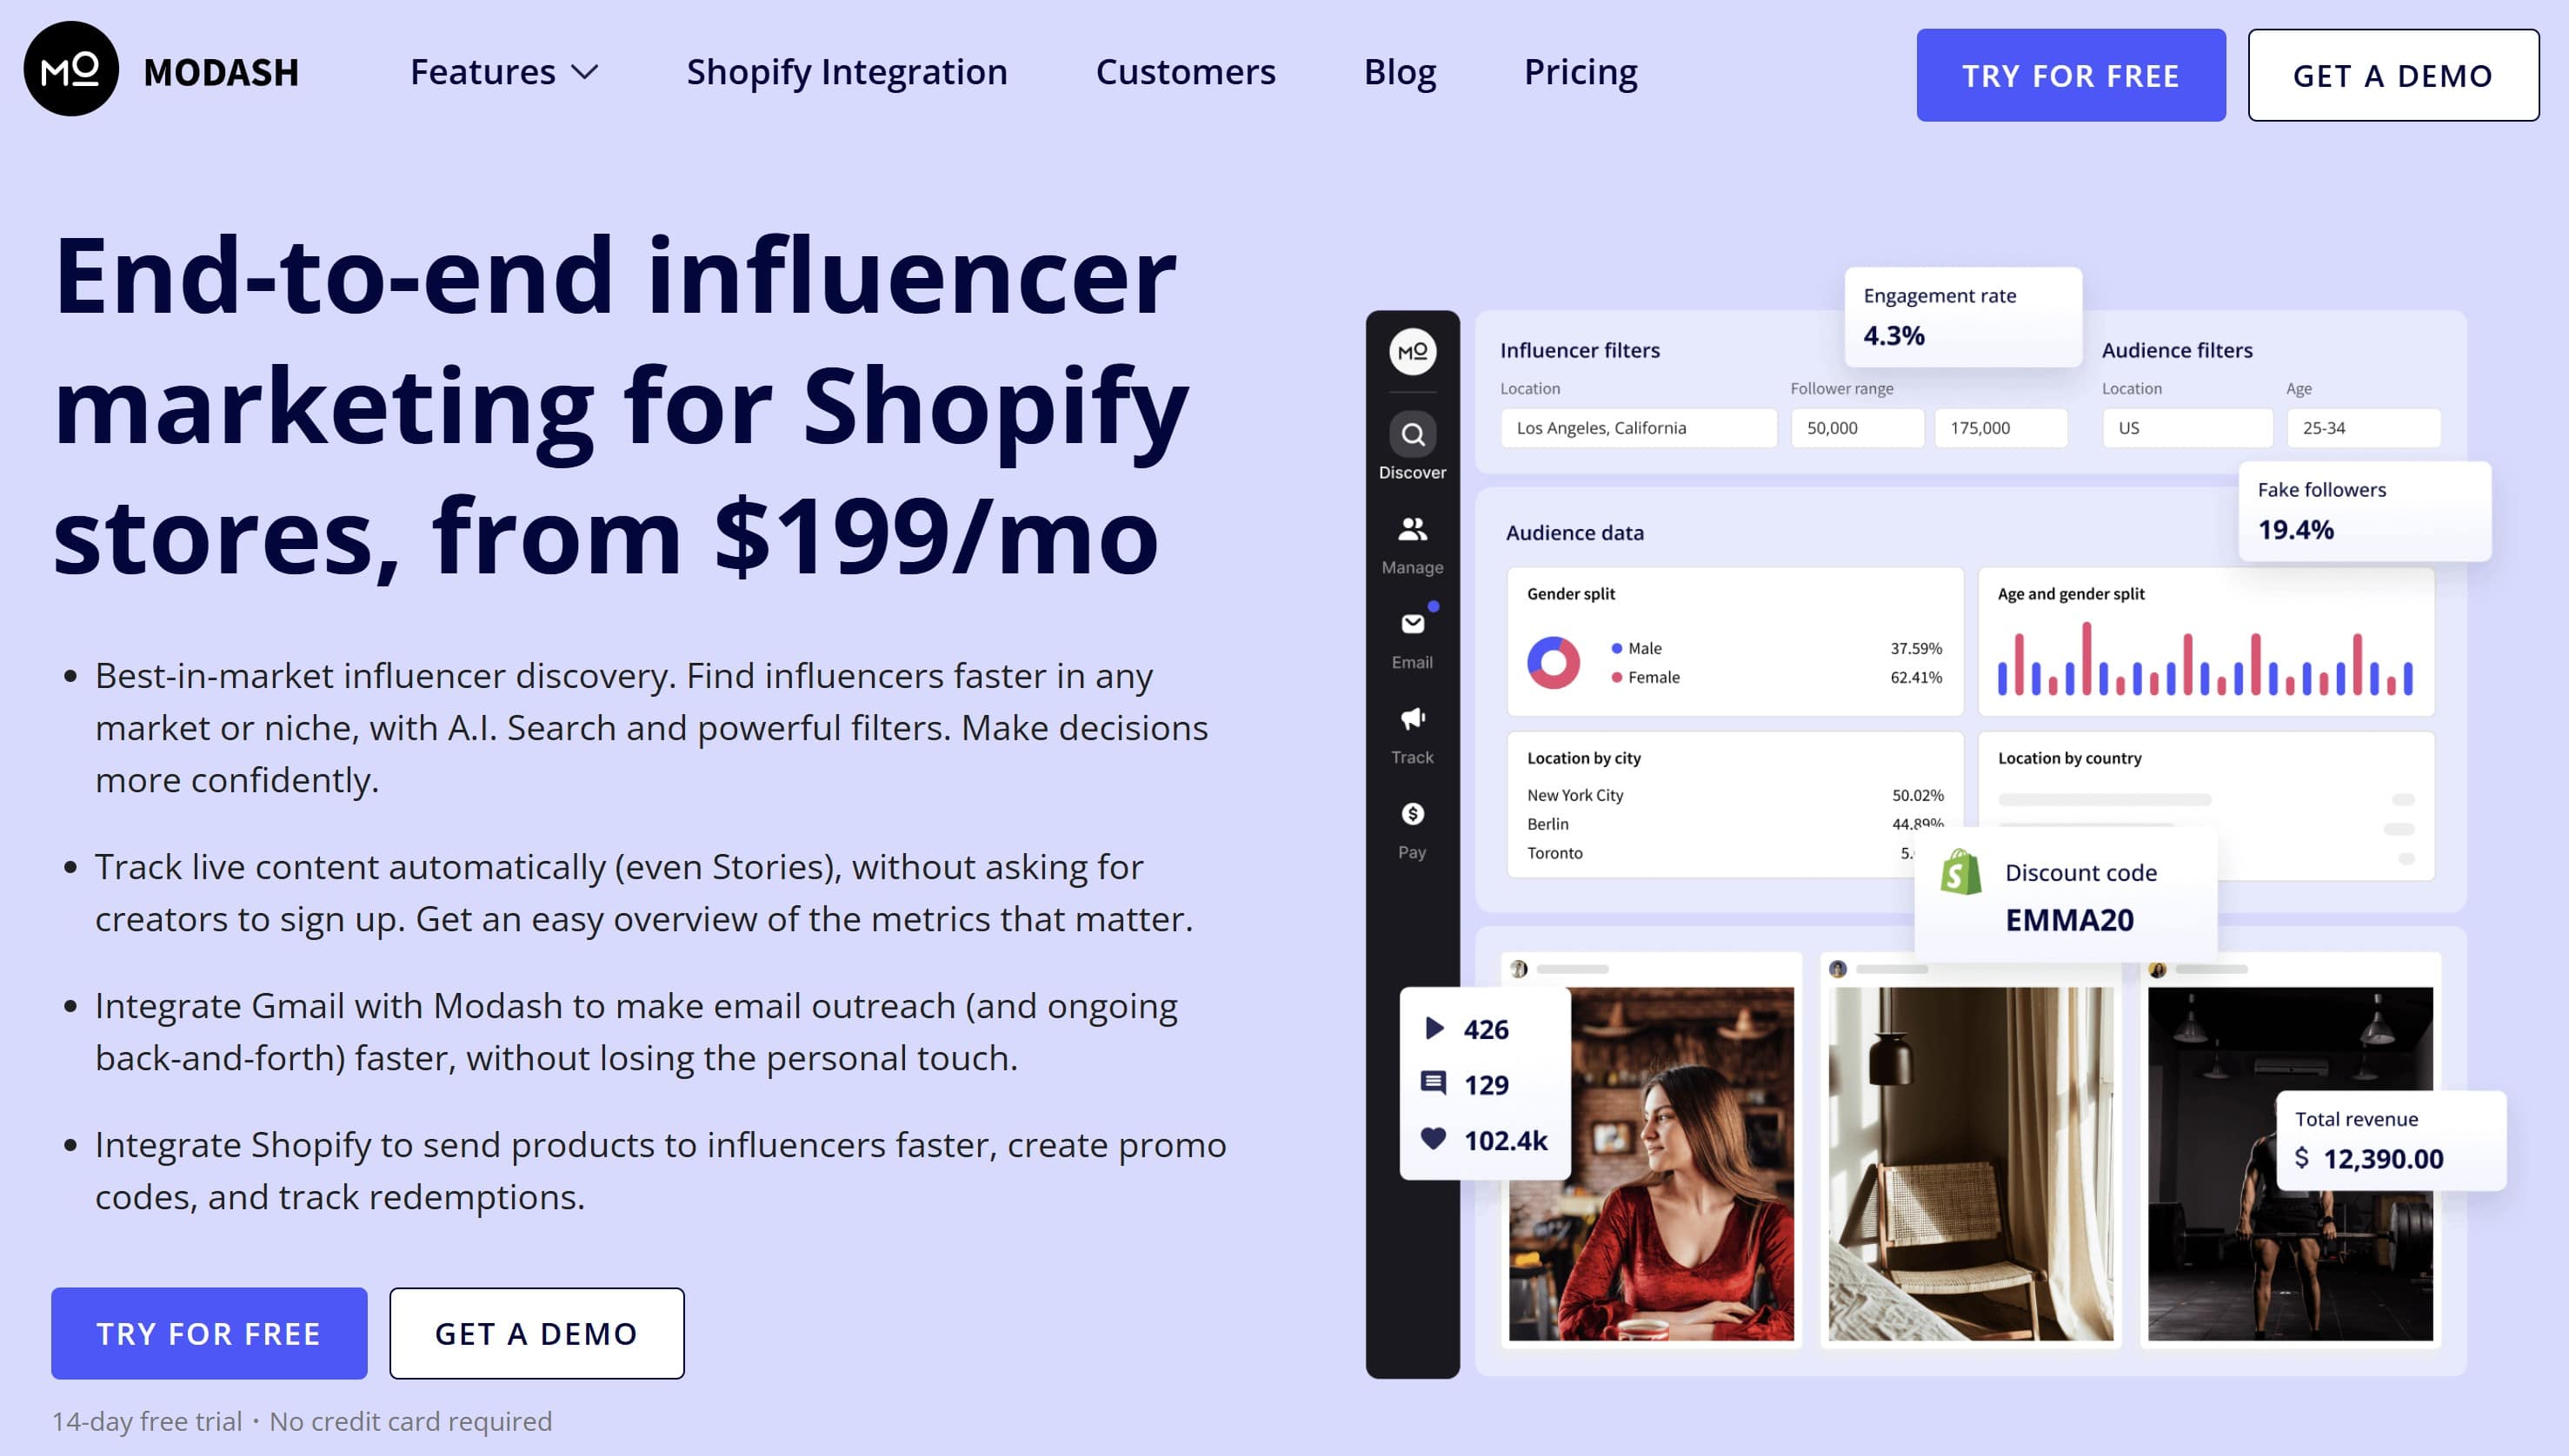The height and width of the screenshot is (1456, 2569).
Task: Select the Track megaphone icon
Action: click(x=1412, y=718)
